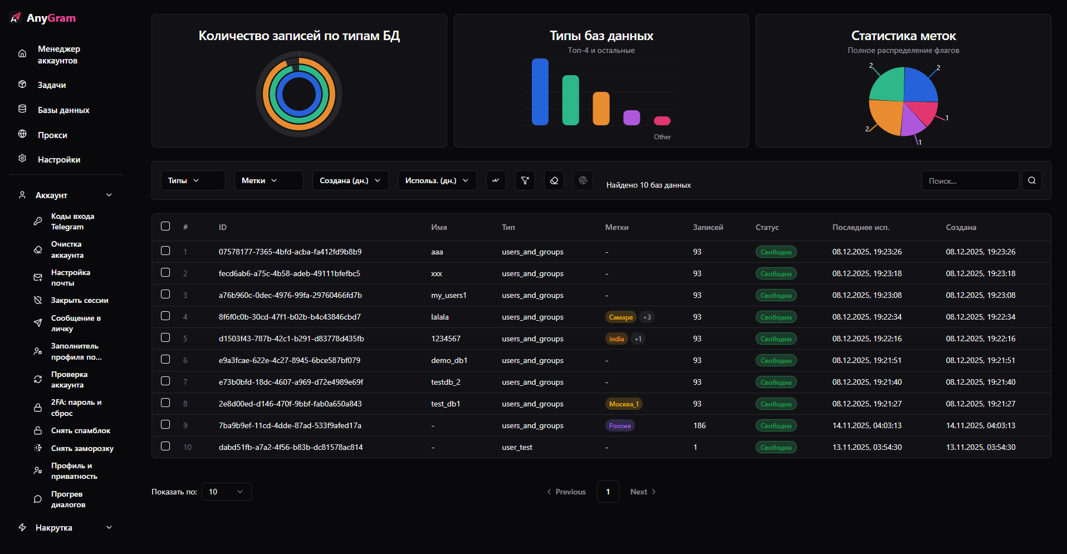
Task: Open the Типы filter dropdown
Action: click(x=193, y=180)
